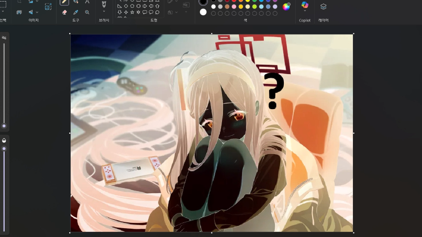Adjust the opacity slider handle
Viewport: 422px width, 237px height.
click(x=4, y=149)
